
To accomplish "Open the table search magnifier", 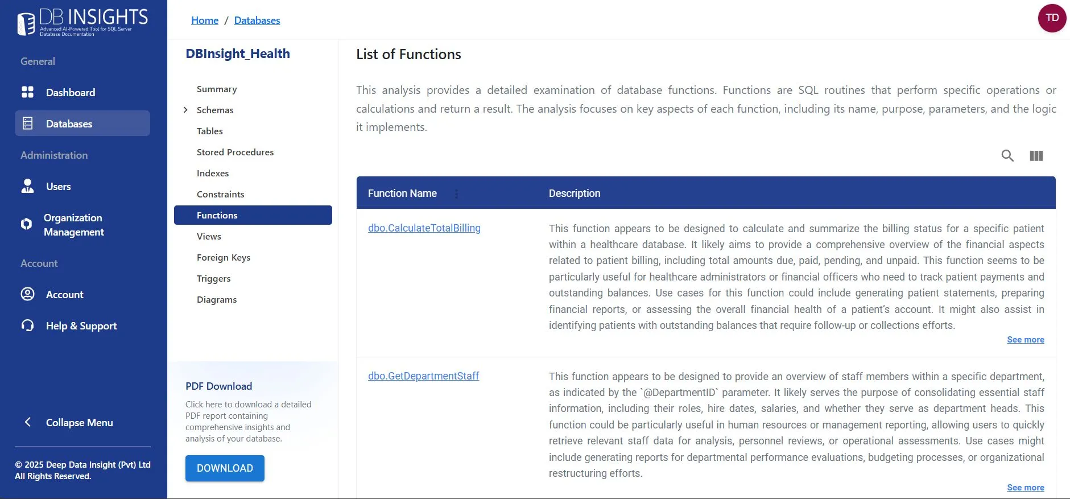I will (x=1007, y=155).
